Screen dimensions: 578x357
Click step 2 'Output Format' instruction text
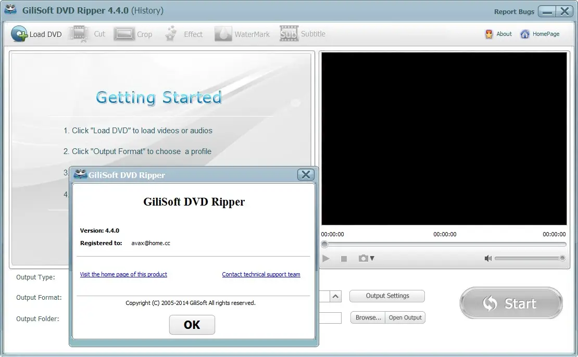[137, 151]
